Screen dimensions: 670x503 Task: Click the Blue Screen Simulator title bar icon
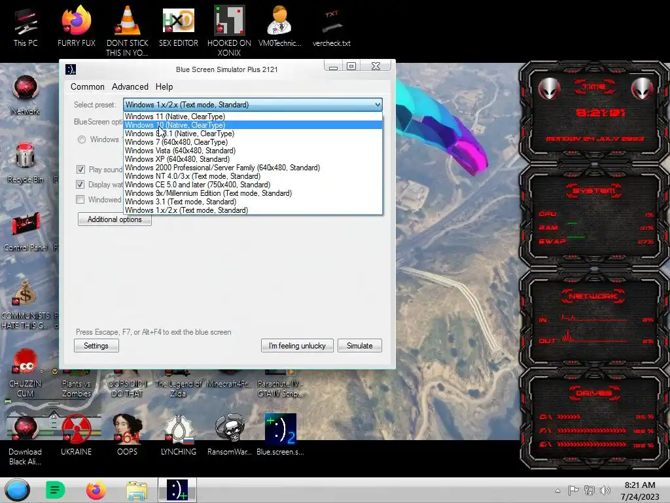[71, 69]
